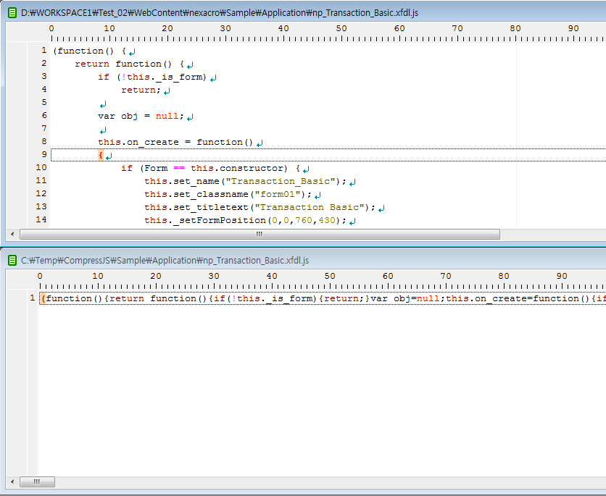Grab the horizontal scrollbar thumb in the WORKSPACE1 pane
Viewport: 606px width, 496px height.
[x=260, y=234]
